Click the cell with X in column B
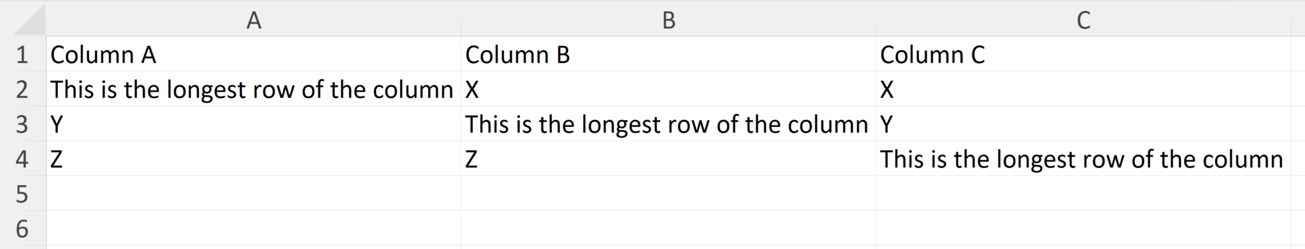 [x=668, y=89]
